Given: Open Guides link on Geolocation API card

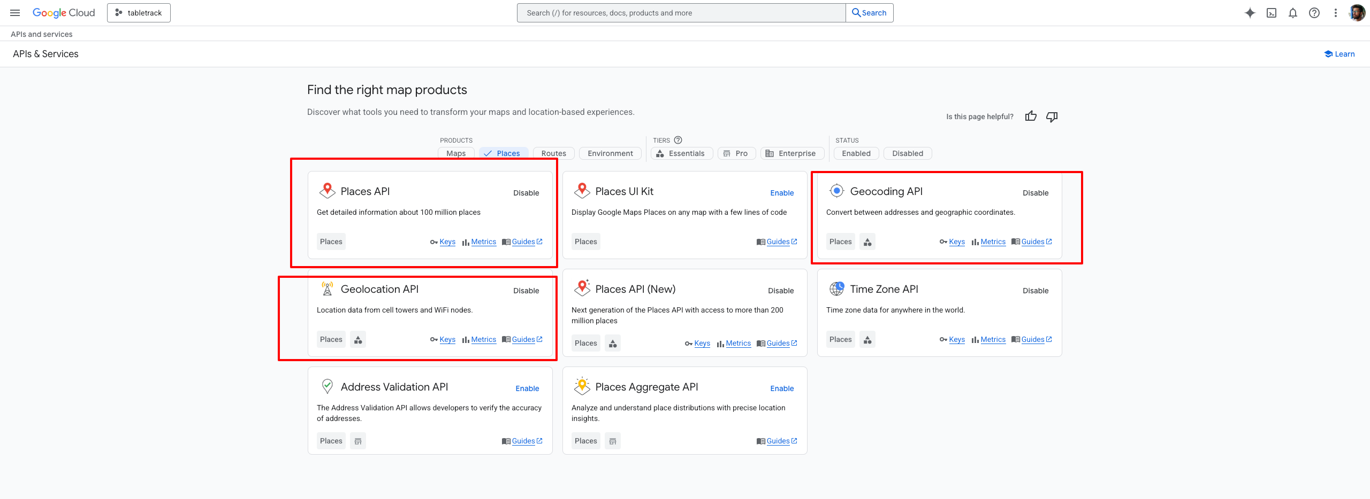Looking at the screenshot, I should 522,340.
